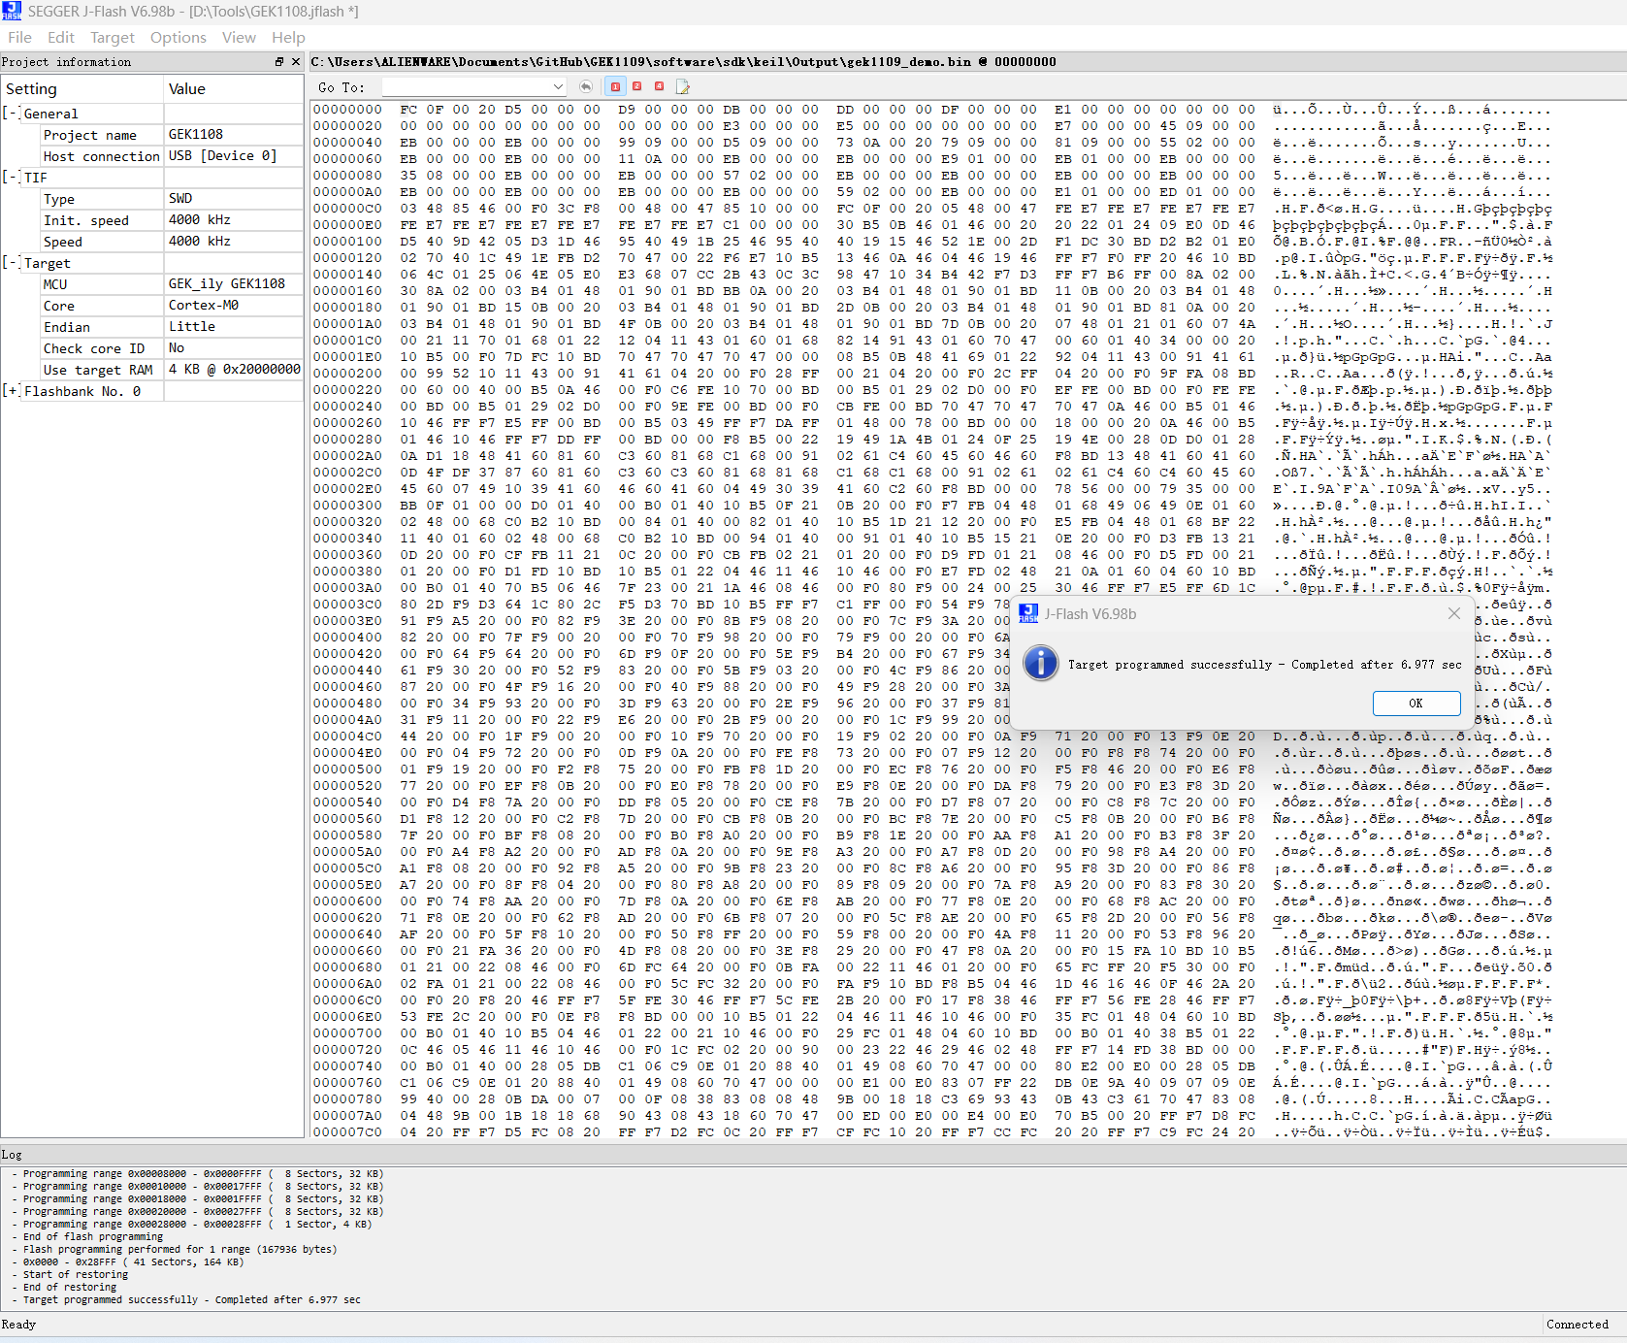Click OK in the success dialog
Viewport: 1627px width, 1343px height.
pyautogui.click(x=1415, y=704)
